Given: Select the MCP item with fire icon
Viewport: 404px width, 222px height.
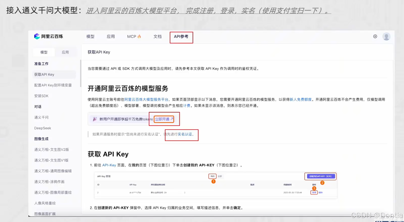Looking at the screenshot, I should (133, 37).
